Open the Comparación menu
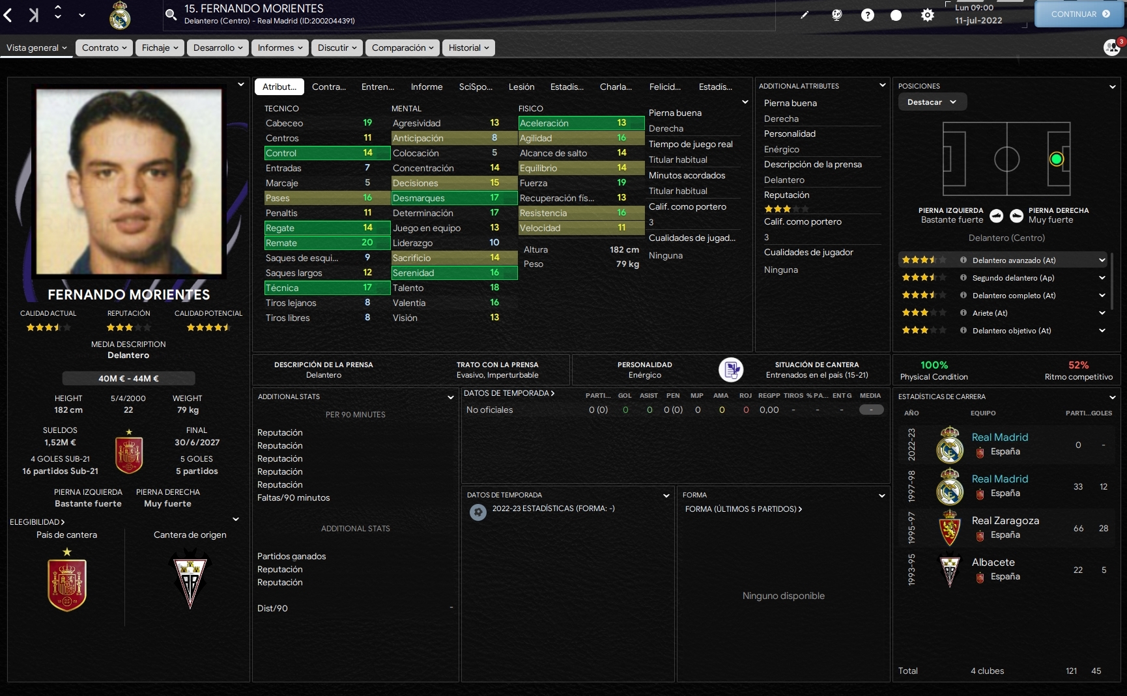This screenshot has height=696, width=1127. click(403, 48)
